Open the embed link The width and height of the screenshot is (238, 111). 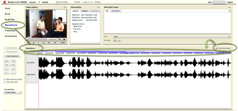point(45,2)
